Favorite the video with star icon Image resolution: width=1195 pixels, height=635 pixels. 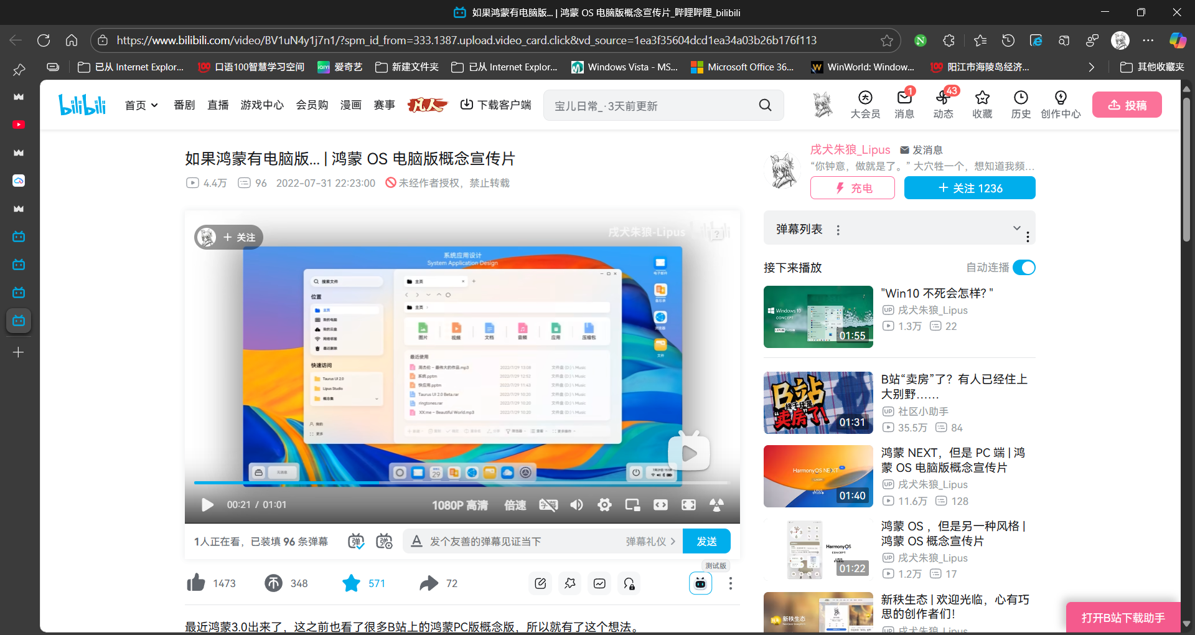coord(351,583)
